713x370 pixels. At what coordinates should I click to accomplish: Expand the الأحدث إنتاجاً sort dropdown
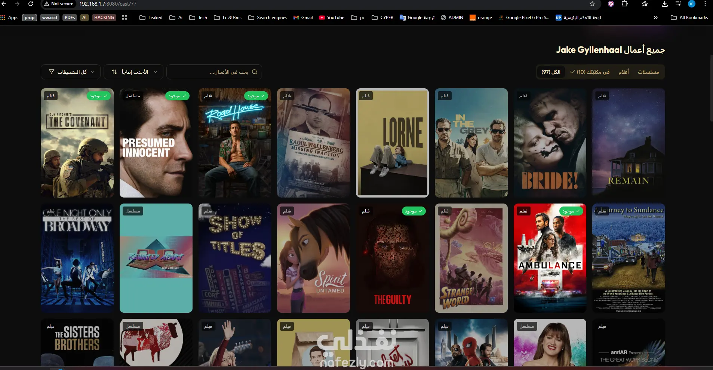(133, 72)
